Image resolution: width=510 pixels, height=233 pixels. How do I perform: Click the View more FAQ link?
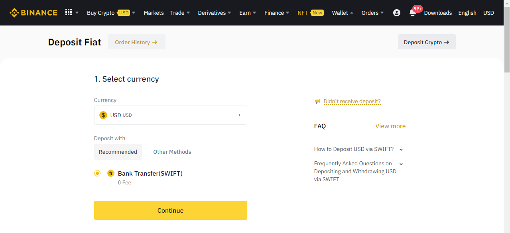coord(390,126)
